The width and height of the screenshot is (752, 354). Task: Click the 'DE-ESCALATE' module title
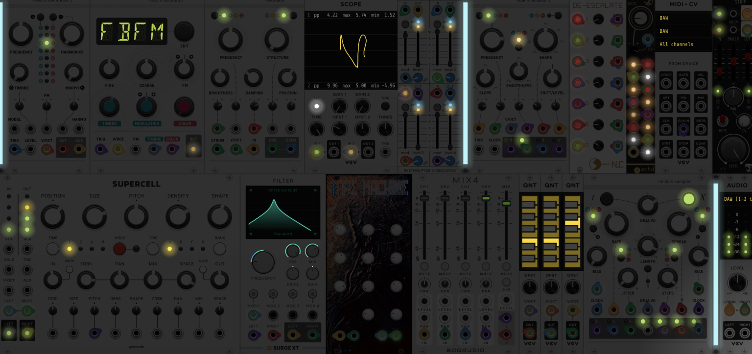(x=598, y=5)
